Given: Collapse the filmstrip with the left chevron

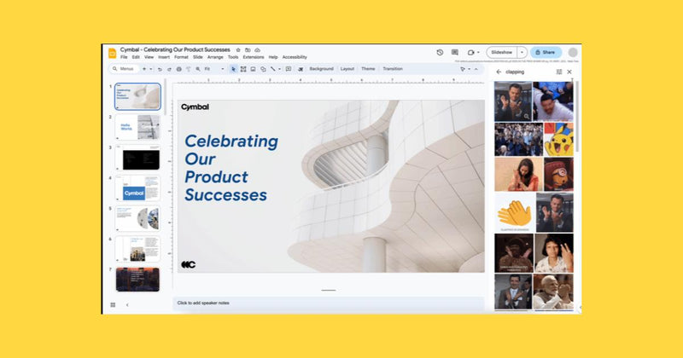Looking at the screenshot, I should click(x=127, y=305).
